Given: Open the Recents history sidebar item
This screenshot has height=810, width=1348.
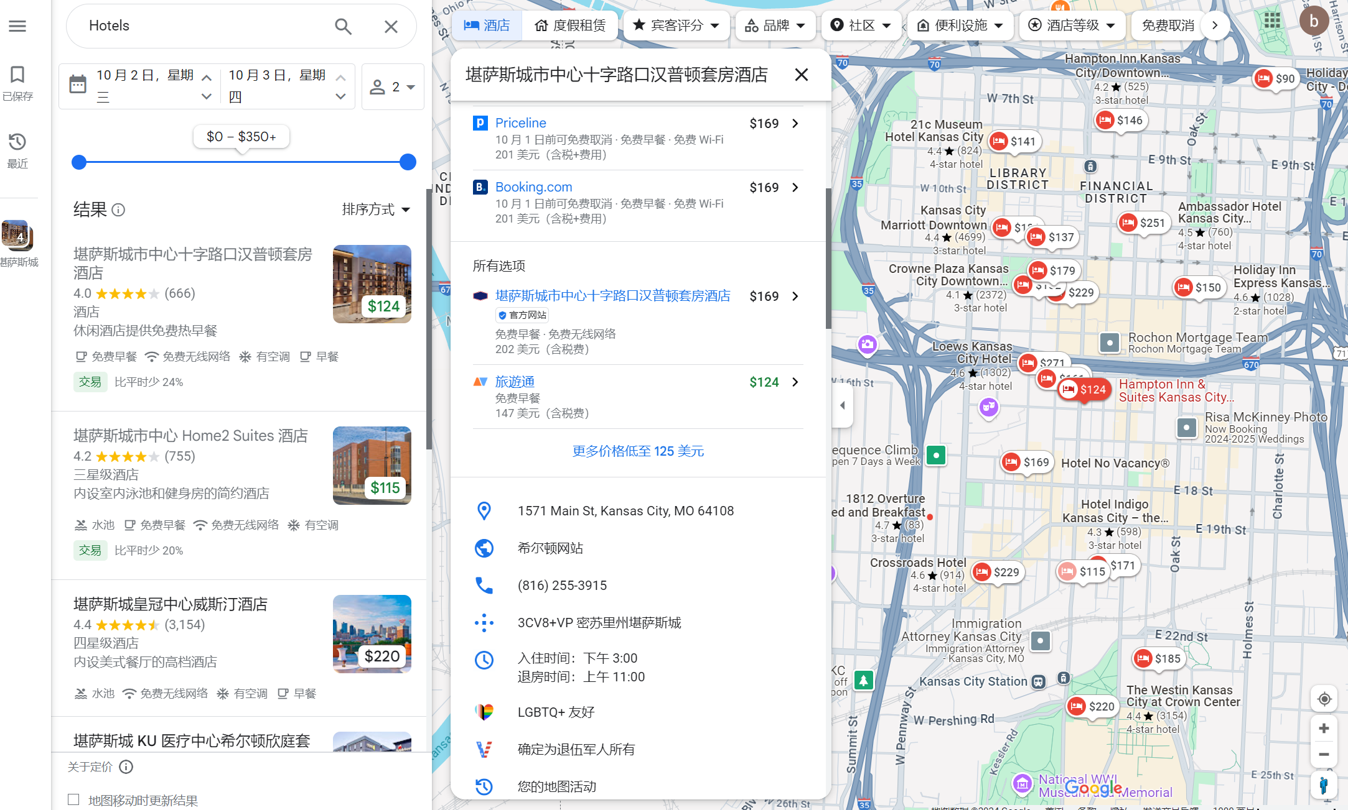Looking at the screenshot, I should pyautogui.click(x=17, y=150).
